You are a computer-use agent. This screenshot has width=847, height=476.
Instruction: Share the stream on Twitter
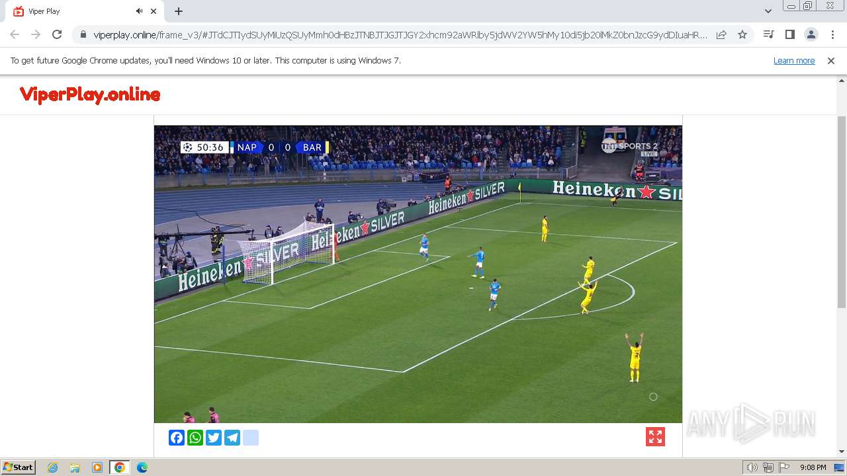pos(214,438)
